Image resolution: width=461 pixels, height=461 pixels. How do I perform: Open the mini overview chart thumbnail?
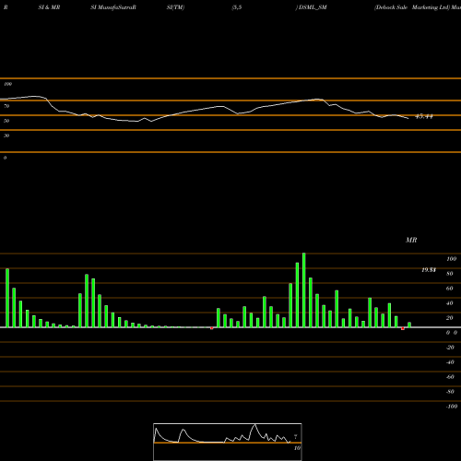point(228,442)
